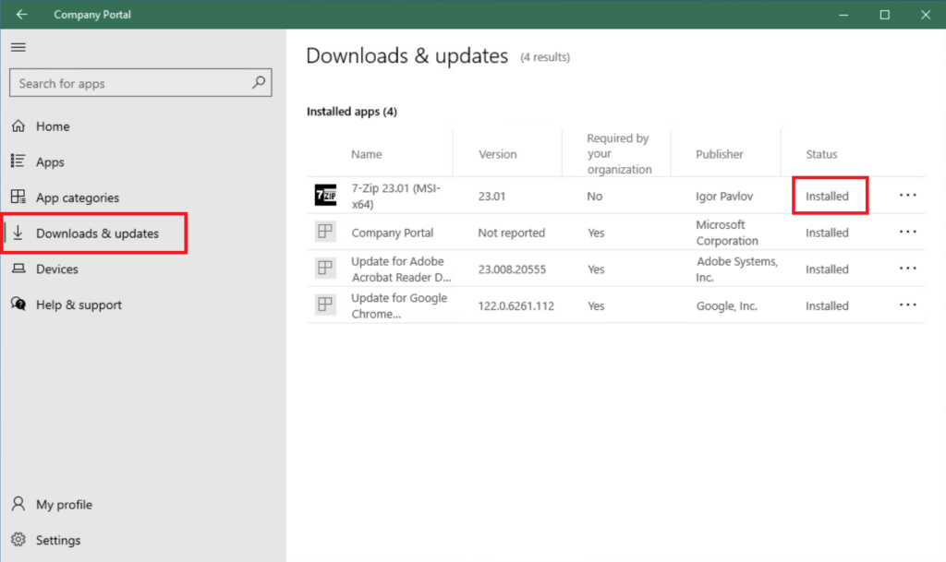Click the 7-Zip app icon
The image size is (946, 562).
pos(325,196)
